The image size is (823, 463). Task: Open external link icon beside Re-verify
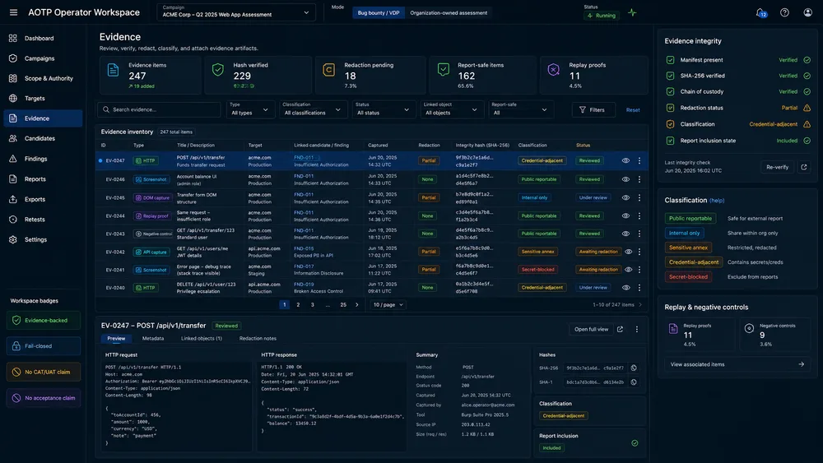(803, 167)
